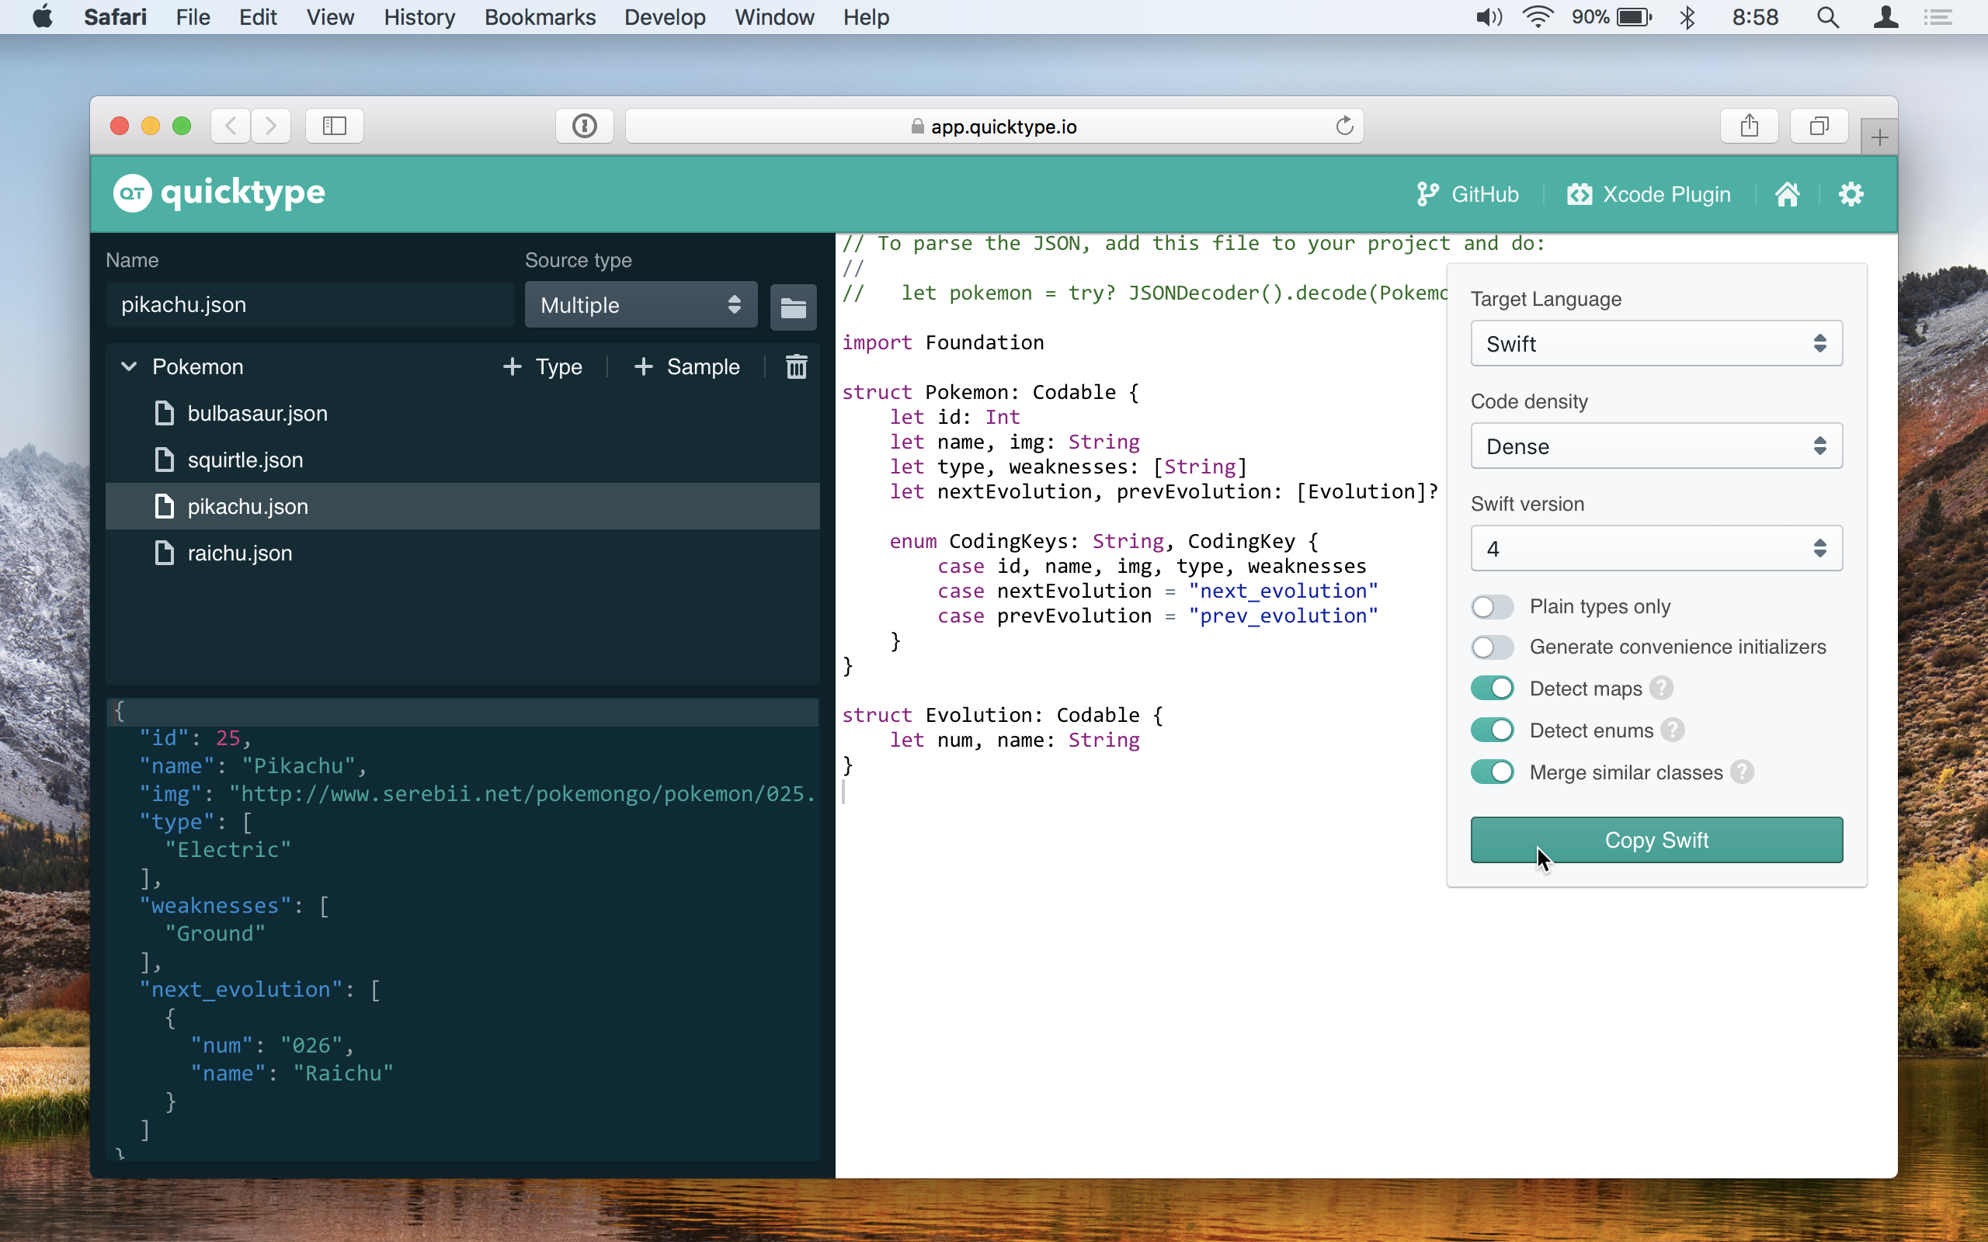
Task: Click the quicktype home icon
Action: (x=1788, y=194)
